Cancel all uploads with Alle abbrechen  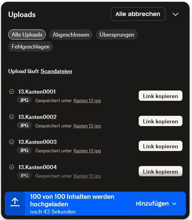point(138,14)
